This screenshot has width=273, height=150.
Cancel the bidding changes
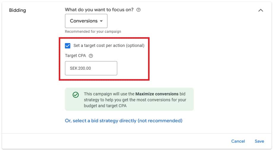[238, 141]
